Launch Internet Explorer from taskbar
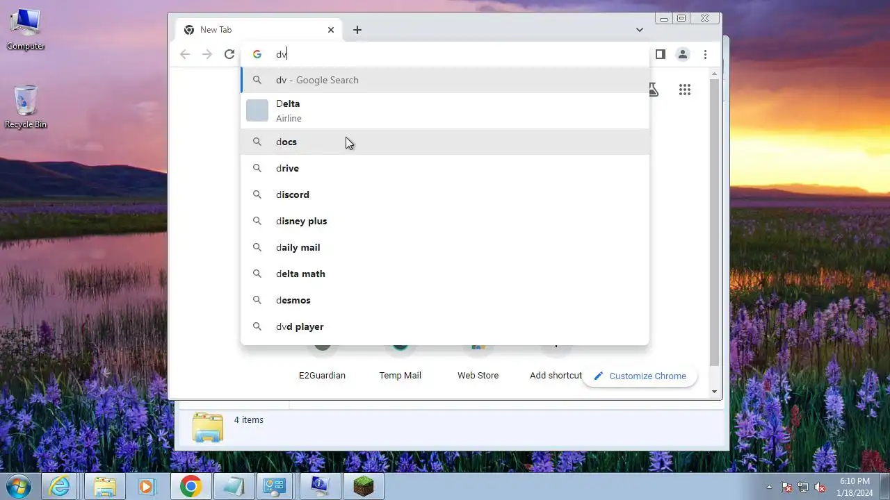The height and width of the screenshot is (500, 890). click(x=60, y=487)
